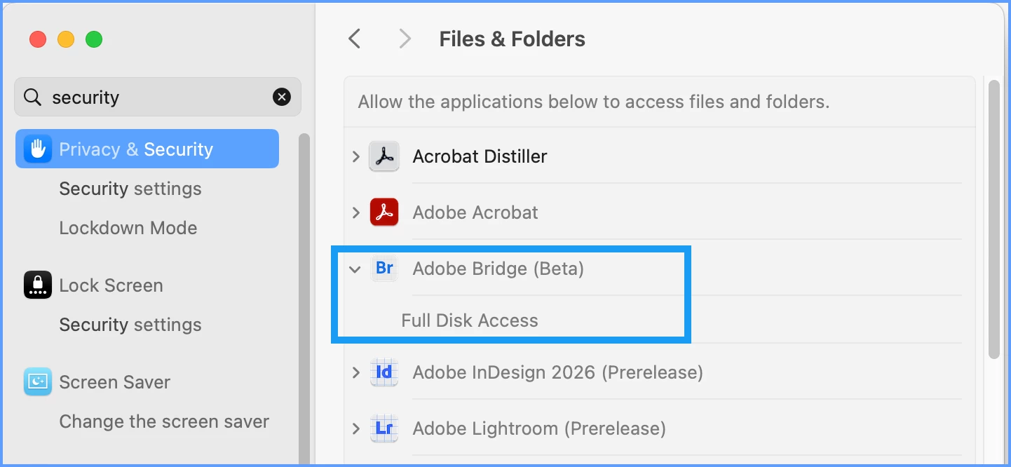Viewport: 1011px width, 467px height.
Task: Click the Lock Screen padlock icon
Action: [x=38, y=285]
